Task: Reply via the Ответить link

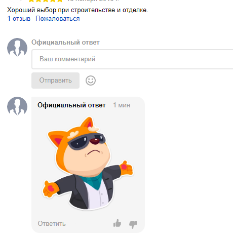Action: pyautogui.click(x=52, y=223)
